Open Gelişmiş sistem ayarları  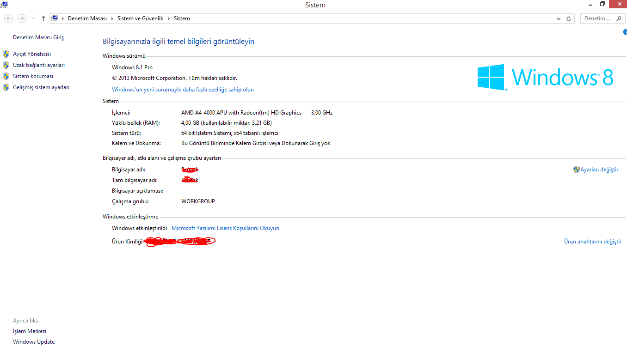41,87
